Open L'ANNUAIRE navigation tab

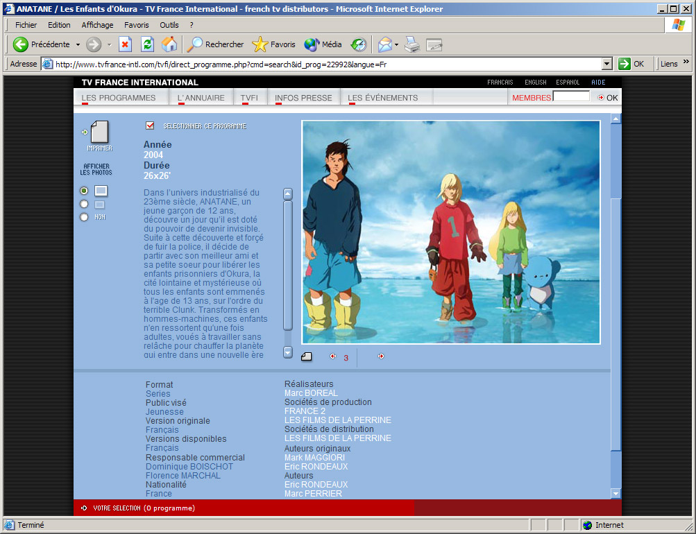point(201,98)
